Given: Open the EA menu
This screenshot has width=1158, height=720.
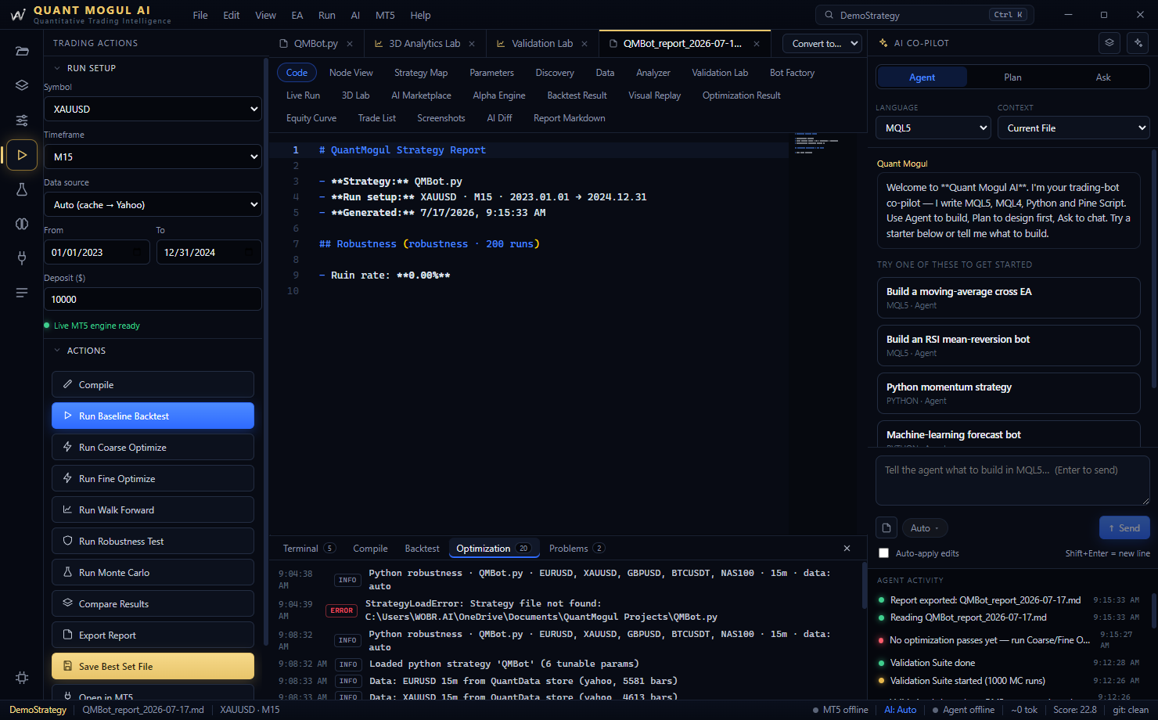Looking at the screenshot, I should click(297, 15).
